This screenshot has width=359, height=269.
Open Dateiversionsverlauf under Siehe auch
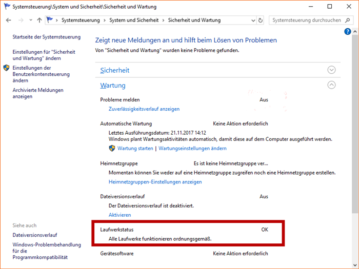coord(35,235)
